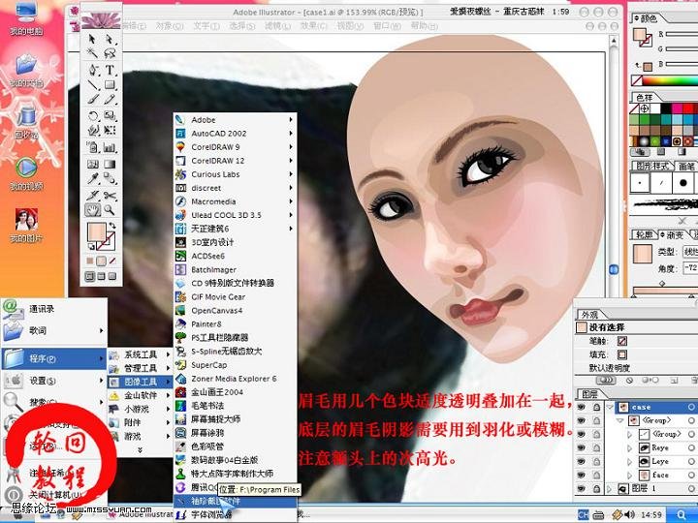Expand the Leye sublayer triangle
Screen dimensions: 698x523
629,462
